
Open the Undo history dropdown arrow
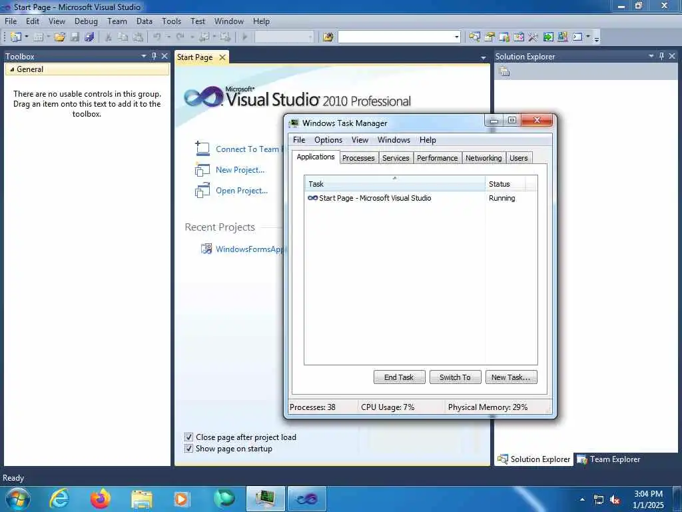click(169, 37)
